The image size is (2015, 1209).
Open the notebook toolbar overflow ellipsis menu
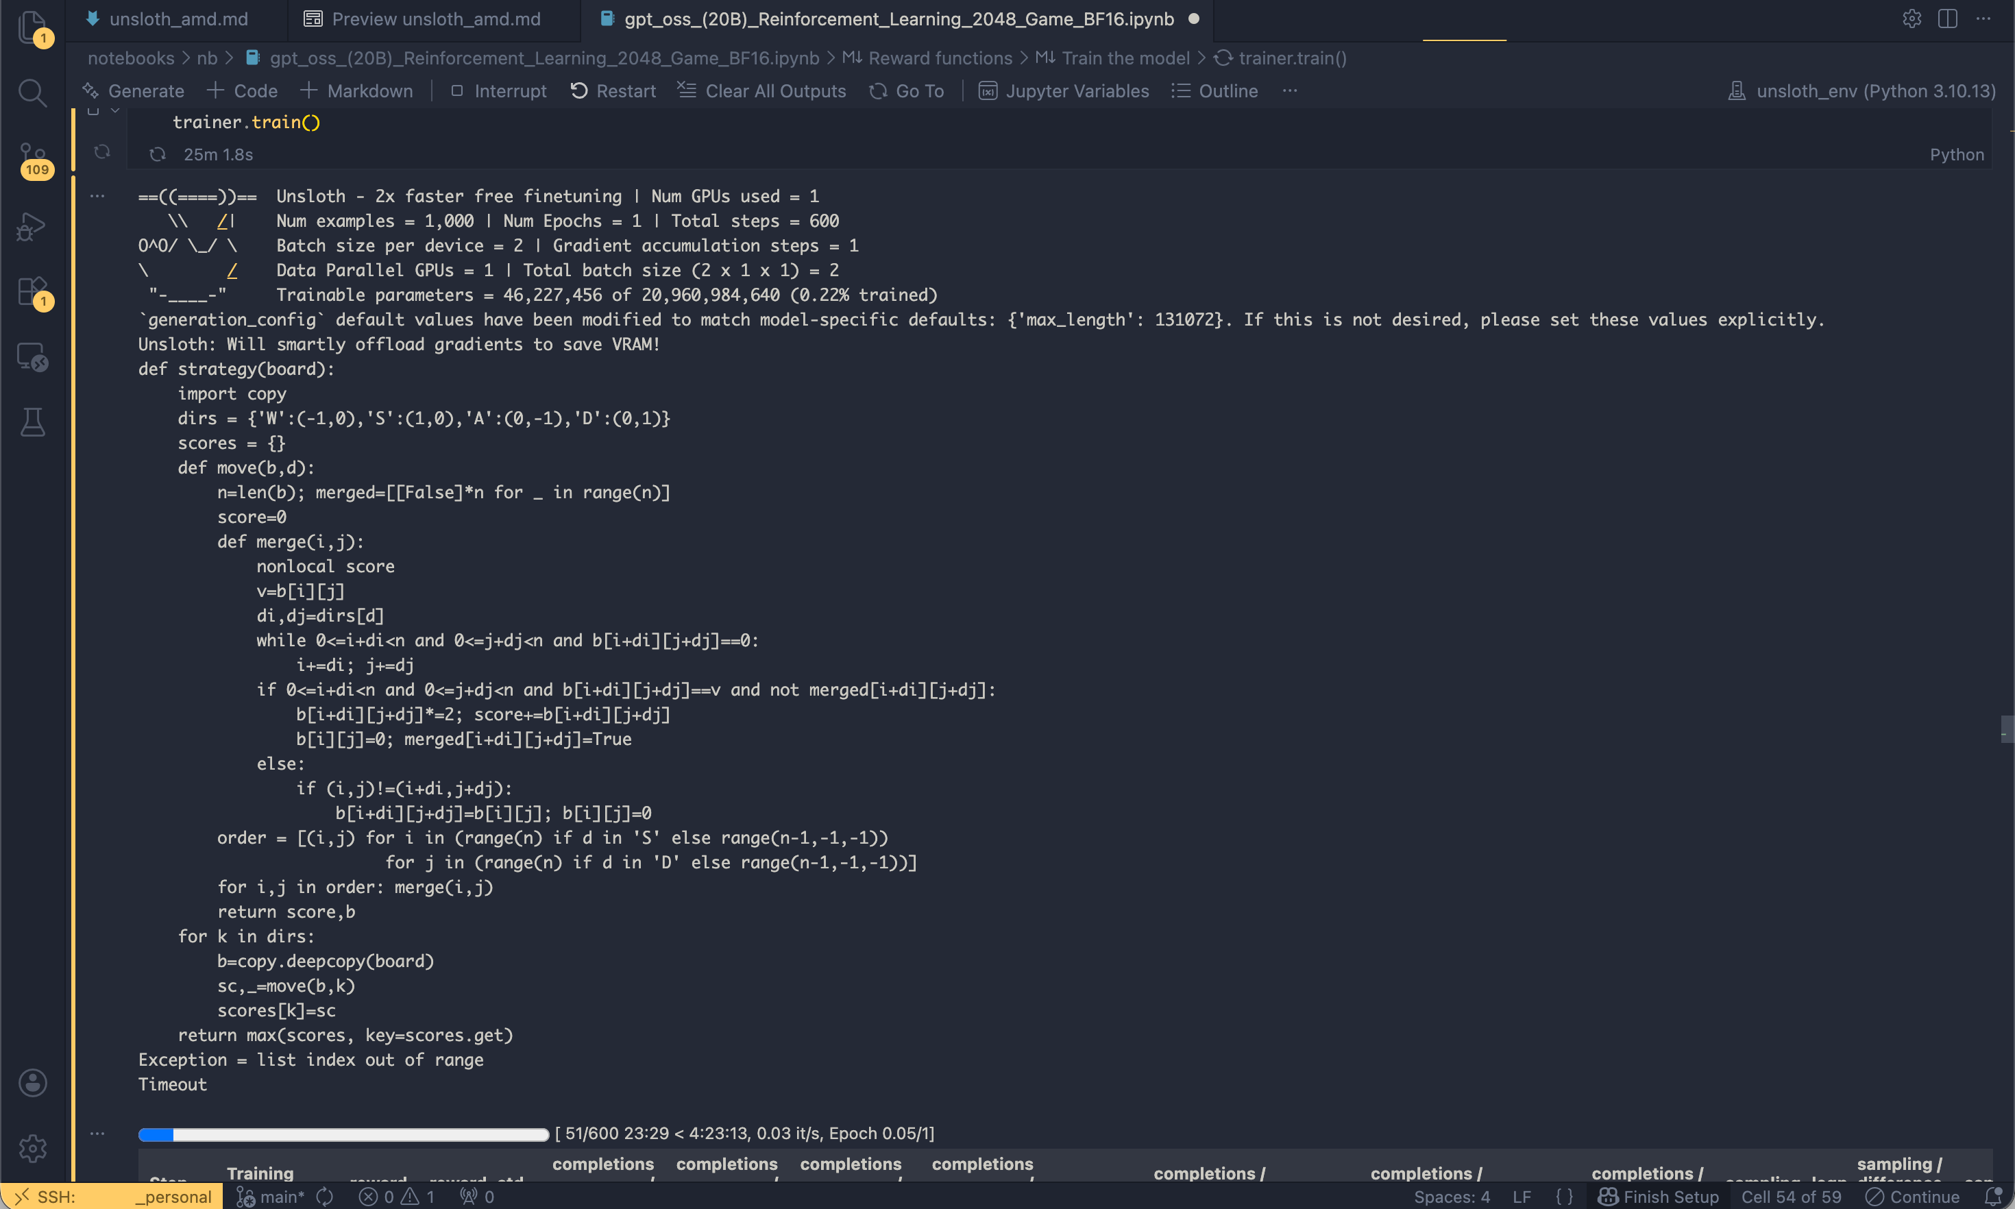tap(1289, 91)
